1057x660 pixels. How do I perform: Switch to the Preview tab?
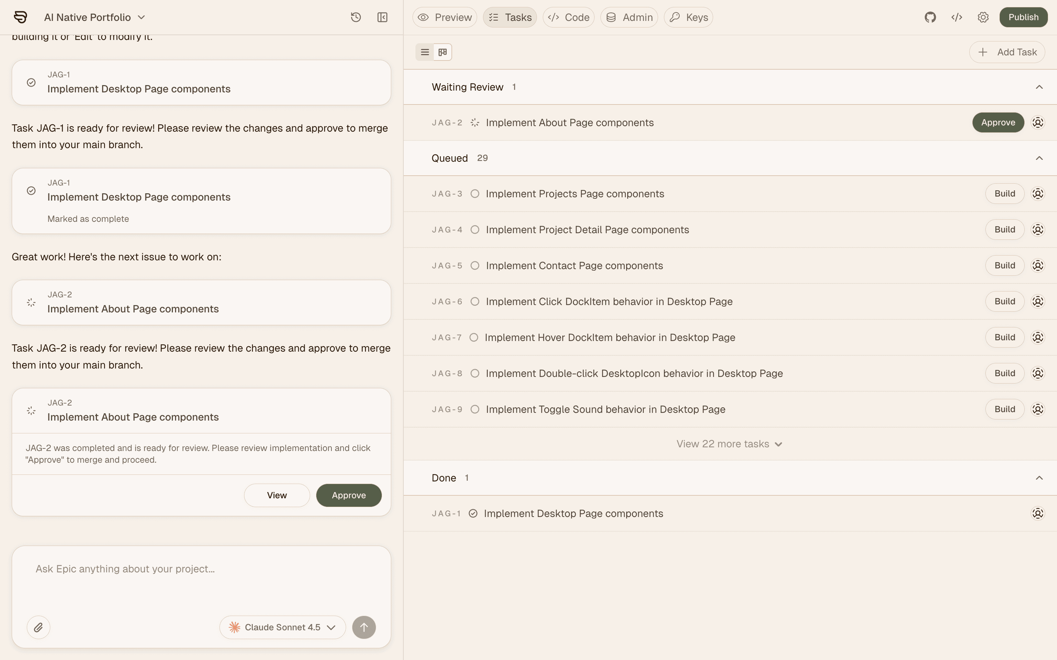point(445,18)
